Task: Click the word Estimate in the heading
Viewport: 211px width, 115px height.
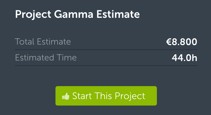Action: point(118,14)
